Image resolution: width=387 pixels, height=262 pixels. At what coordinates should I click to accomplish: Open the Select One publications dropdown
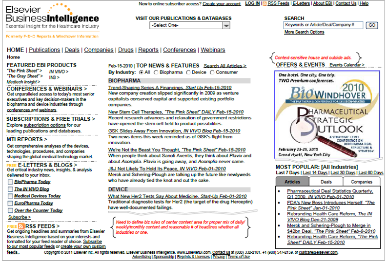190,25
